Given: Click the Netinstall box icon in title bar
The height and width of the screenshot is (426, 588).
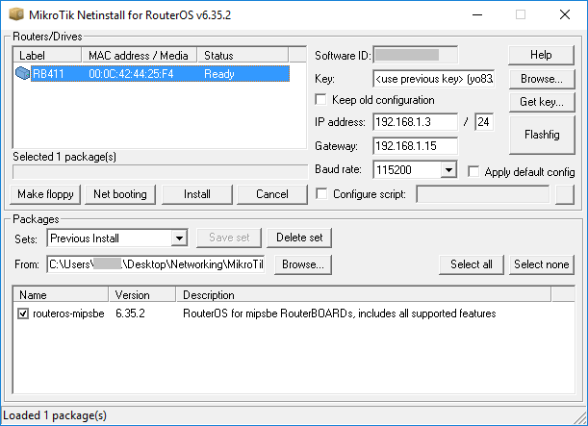Looking at the screenshot, I should coord(16,14).
